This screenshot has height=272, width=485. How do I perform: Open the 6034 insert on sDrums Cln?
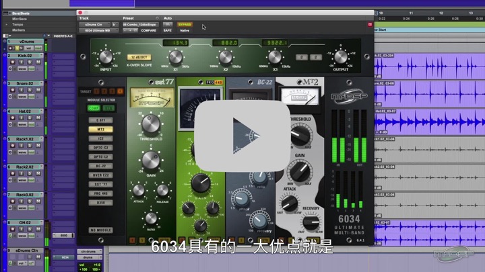click(65, 257)
